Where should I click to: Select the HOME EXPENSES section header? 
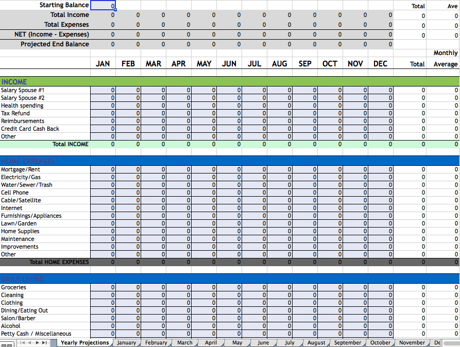(x=230, y=161)
